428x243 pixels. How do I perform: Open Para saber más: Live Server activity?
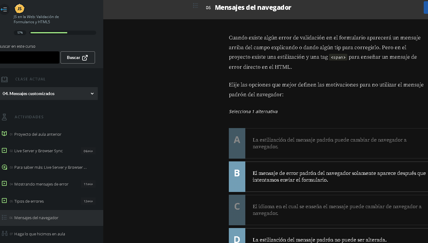click(x=50, y=167)
